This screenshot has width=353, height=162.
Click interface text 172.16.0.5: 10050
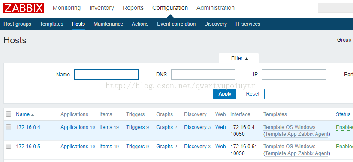pos(243,150)
